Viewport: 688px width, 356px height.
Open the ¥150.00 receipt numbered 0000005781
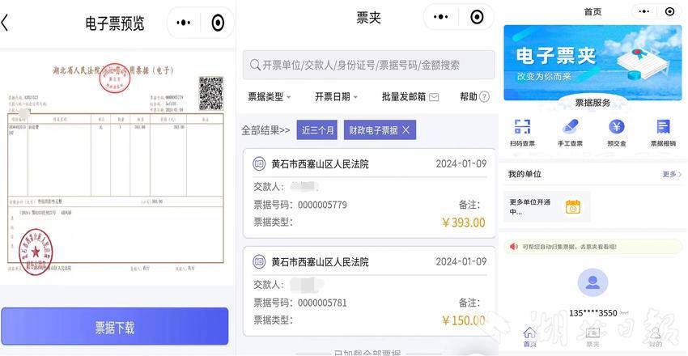pyautogui.click(x=368, y=291)
